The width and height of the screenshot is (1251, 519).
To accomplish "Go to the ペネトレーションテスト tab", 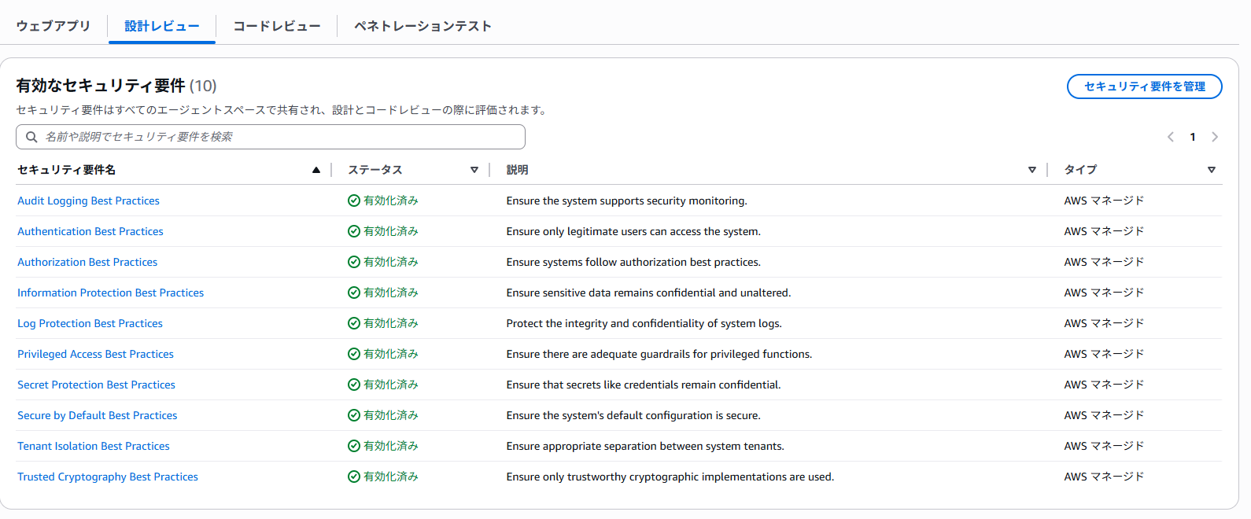I will (423, 26).
